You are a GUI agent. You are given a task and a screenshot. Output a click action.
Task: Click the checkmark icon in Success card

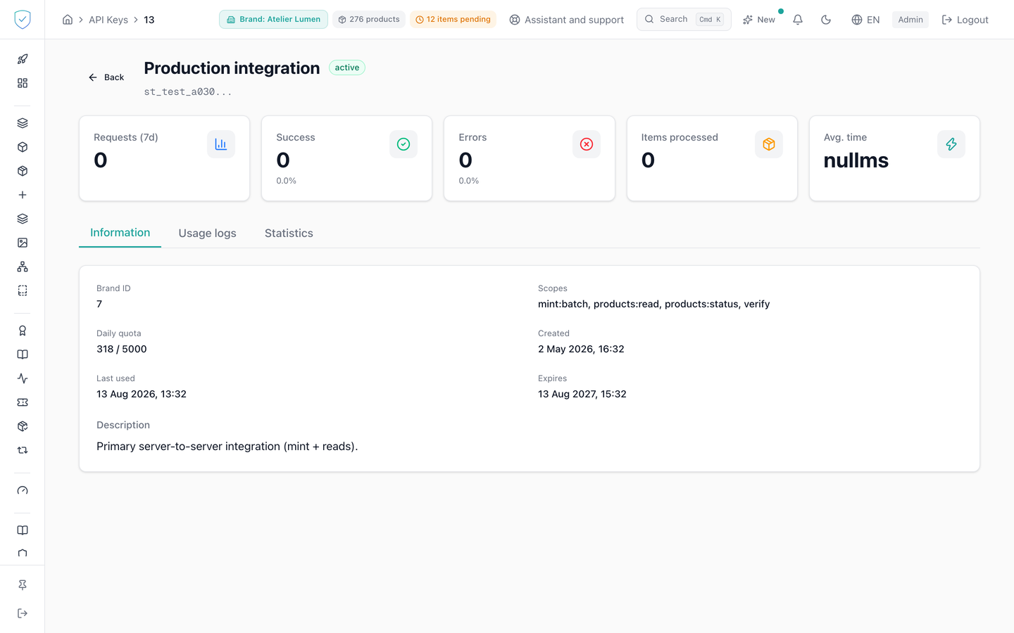coord(403,144)
